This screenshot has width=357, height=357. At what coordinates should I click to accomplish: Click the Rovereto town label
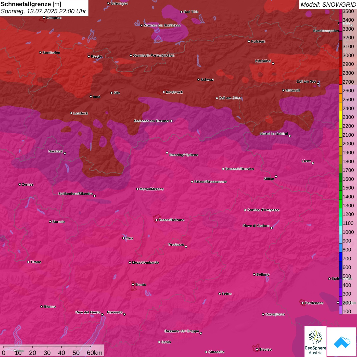tap(115, 312)
